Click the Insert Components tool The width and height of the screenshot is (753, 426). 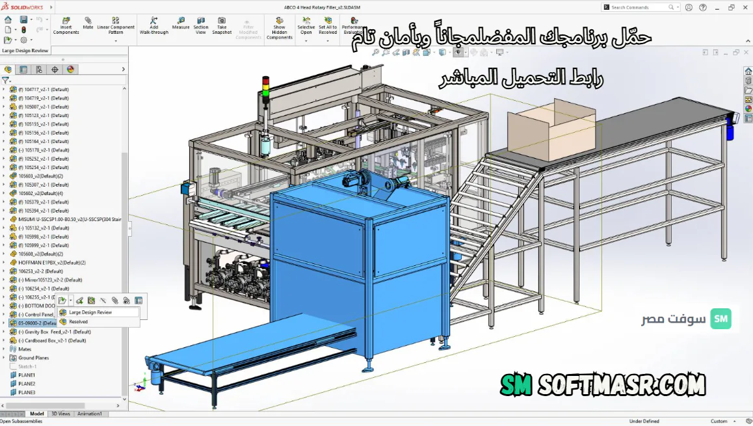[x=66, y=26]
